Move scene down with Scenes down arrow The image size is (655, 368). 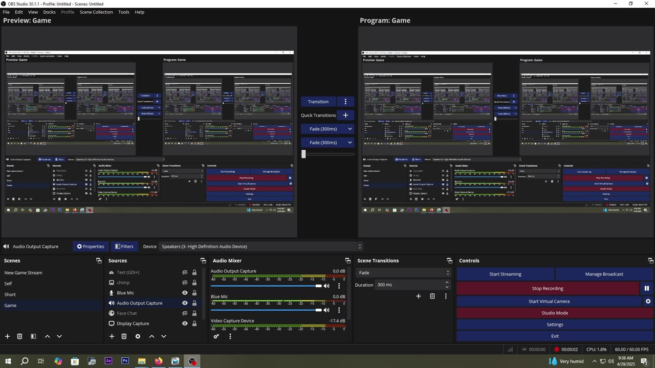coord(59,336)
